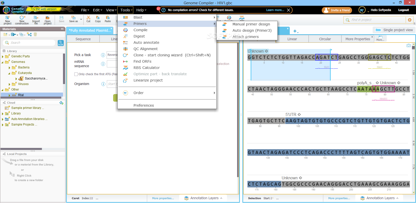Image resolution: width=416 pixels, height=203 pixels.
Task: Click the Organism input field
Action: click(112, 84)
